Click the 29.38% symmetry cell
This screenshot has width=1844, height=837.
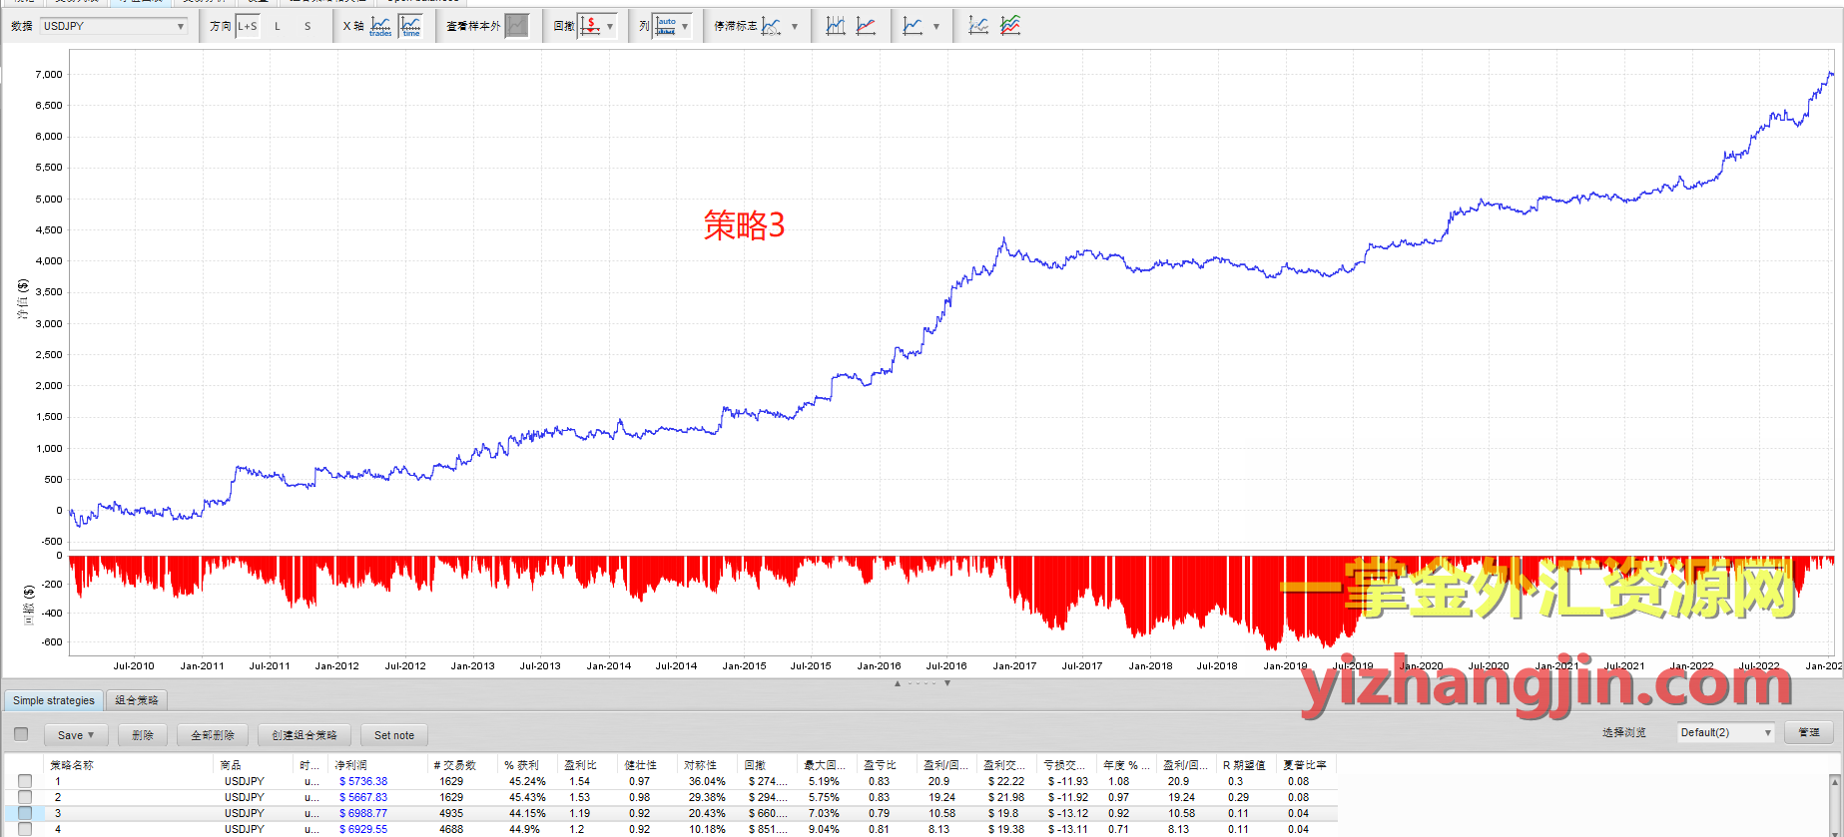tap(707, 797)
